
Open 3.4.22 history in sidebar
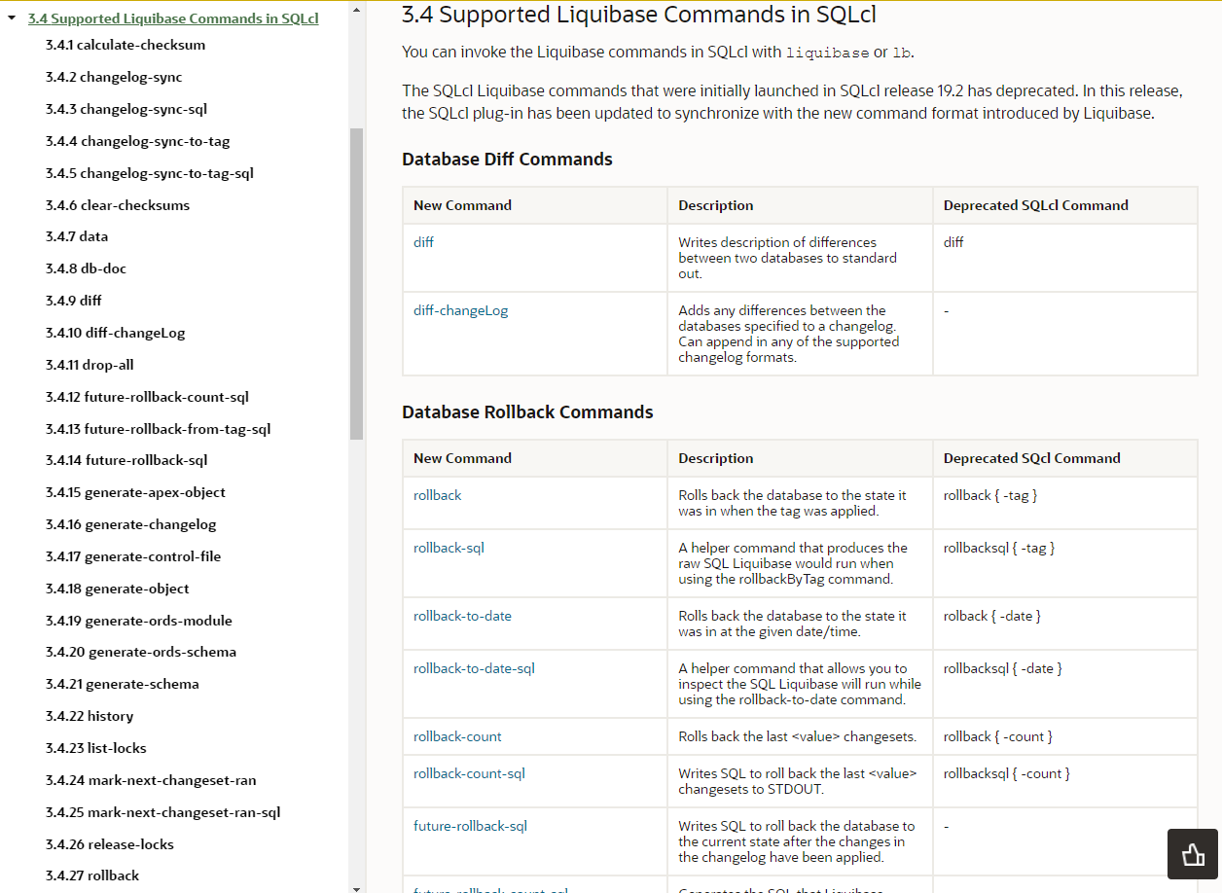[x=90, y=716]
